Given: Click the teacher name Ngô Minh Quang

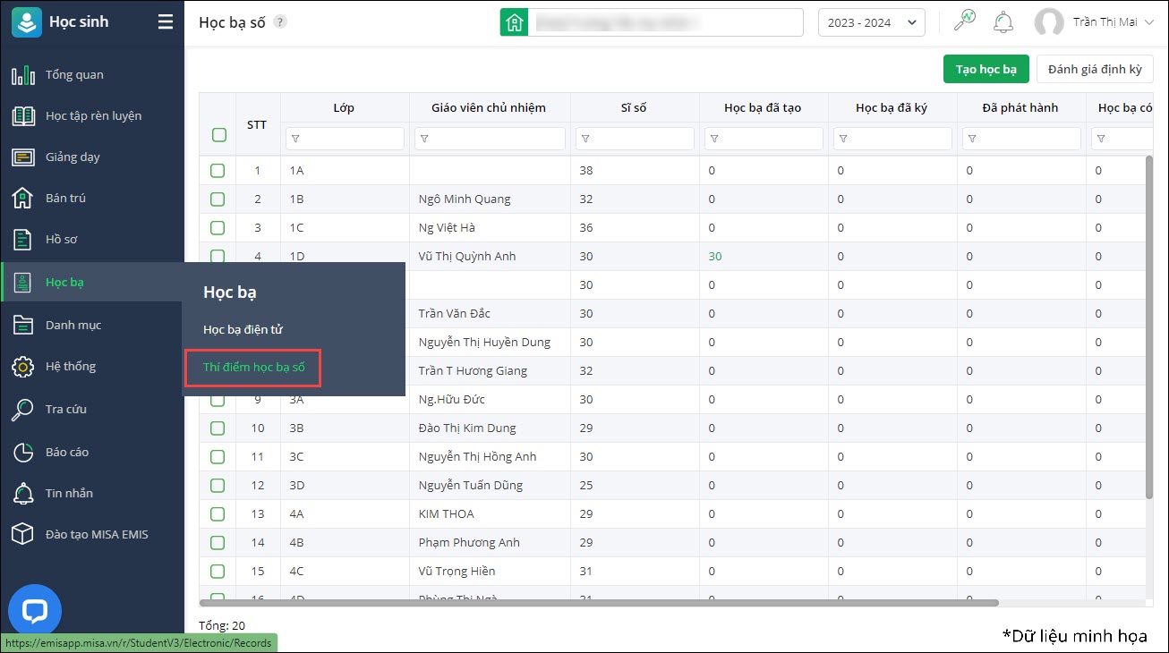Looking at the screenshot, I should pos(465,199).
